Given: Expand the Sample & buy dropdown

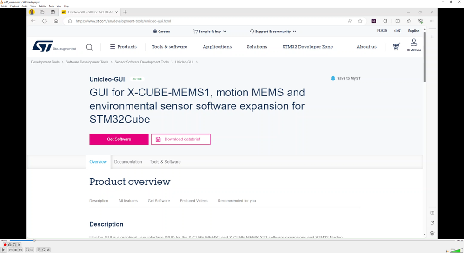Looking at the screenshot, I should coord(210,31).
